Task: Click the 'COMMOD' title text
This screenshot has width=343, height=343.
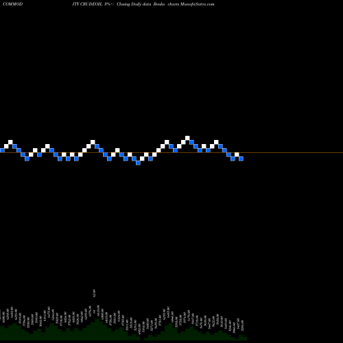Action: click(x=12, y=4)
